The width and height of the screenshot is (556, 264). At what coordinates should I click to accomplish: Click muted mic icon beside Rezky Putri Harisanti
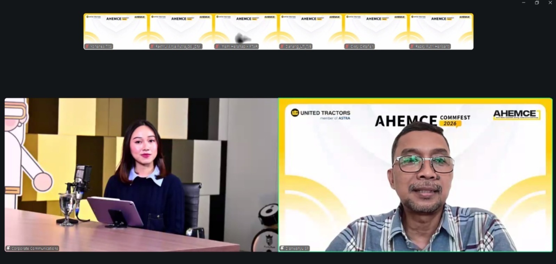tap(412, 46)
